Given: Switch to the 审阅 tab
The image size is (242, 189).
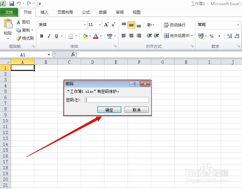Looking at the screenshot, I should [x=120, y=12].
